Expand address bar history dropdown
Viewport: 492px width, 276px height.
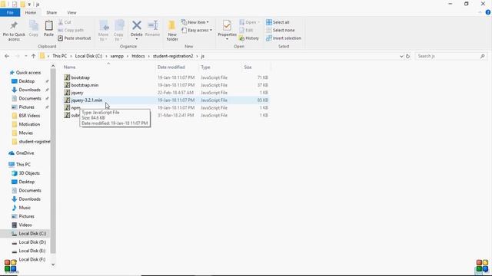pyautogui.click(x=401, y=56)
